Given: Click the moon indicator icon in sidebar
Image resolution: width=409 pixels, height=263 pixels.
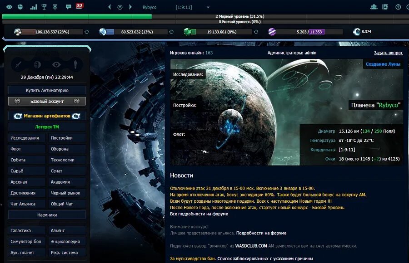Looking at the screenshot, I should coord(37,64).
